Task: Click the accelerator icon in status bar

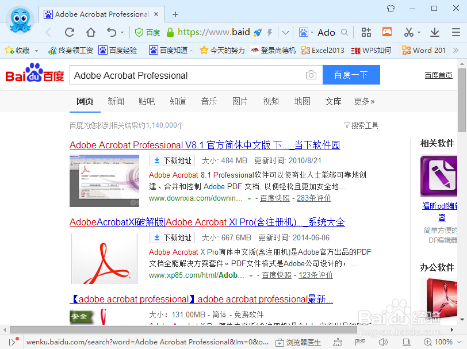Action: point(338,343)
